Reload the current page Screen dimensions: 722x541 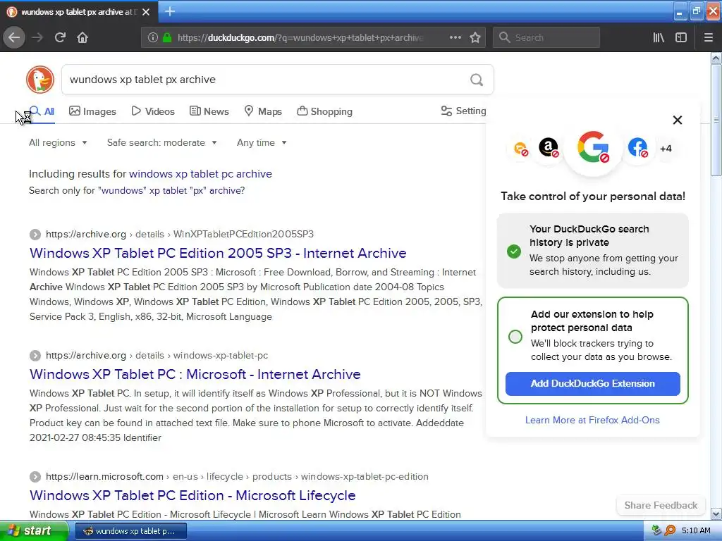click(60, 37)
